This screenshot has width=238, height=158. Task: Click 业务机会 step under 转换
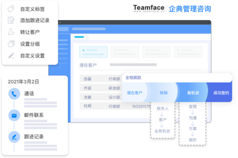pyautogui.click(x=162, y=131)
